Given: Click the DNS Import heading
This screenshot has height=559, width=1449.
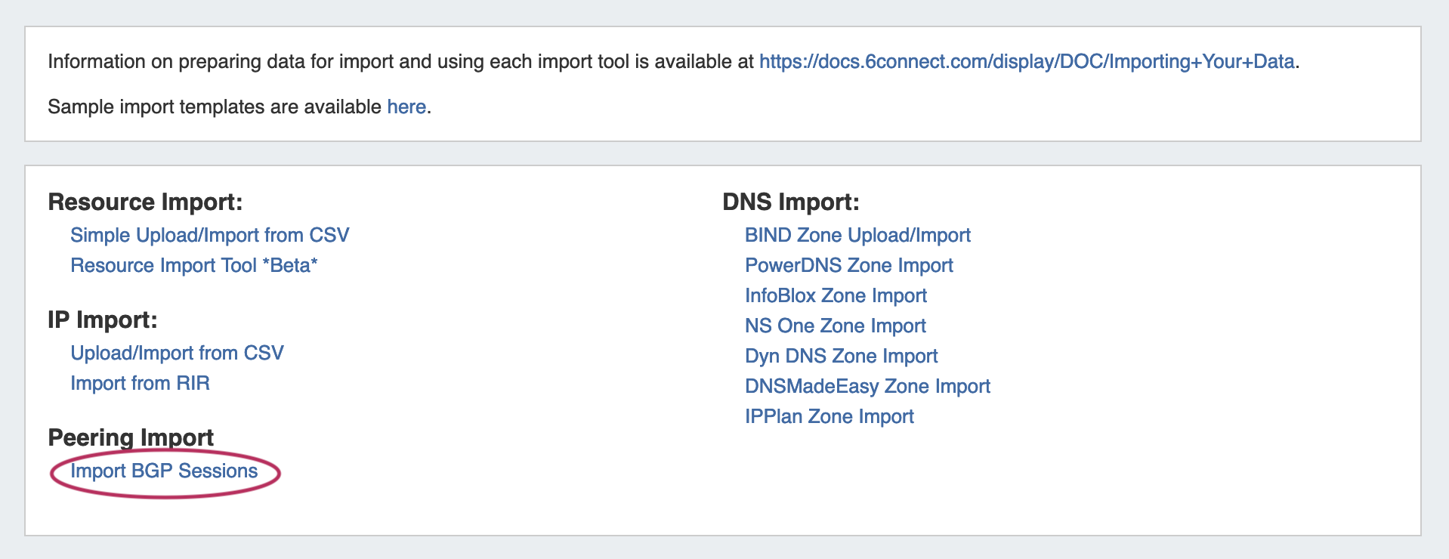Looking at the screenshot, I should 790,202.
